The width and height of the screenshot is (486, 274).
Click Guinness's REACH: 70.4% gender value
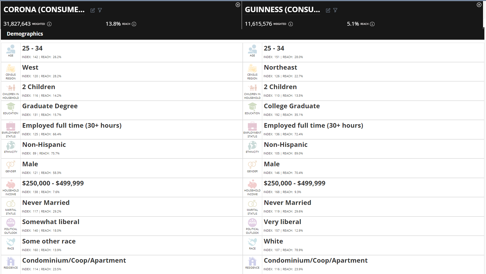point(293,173)
